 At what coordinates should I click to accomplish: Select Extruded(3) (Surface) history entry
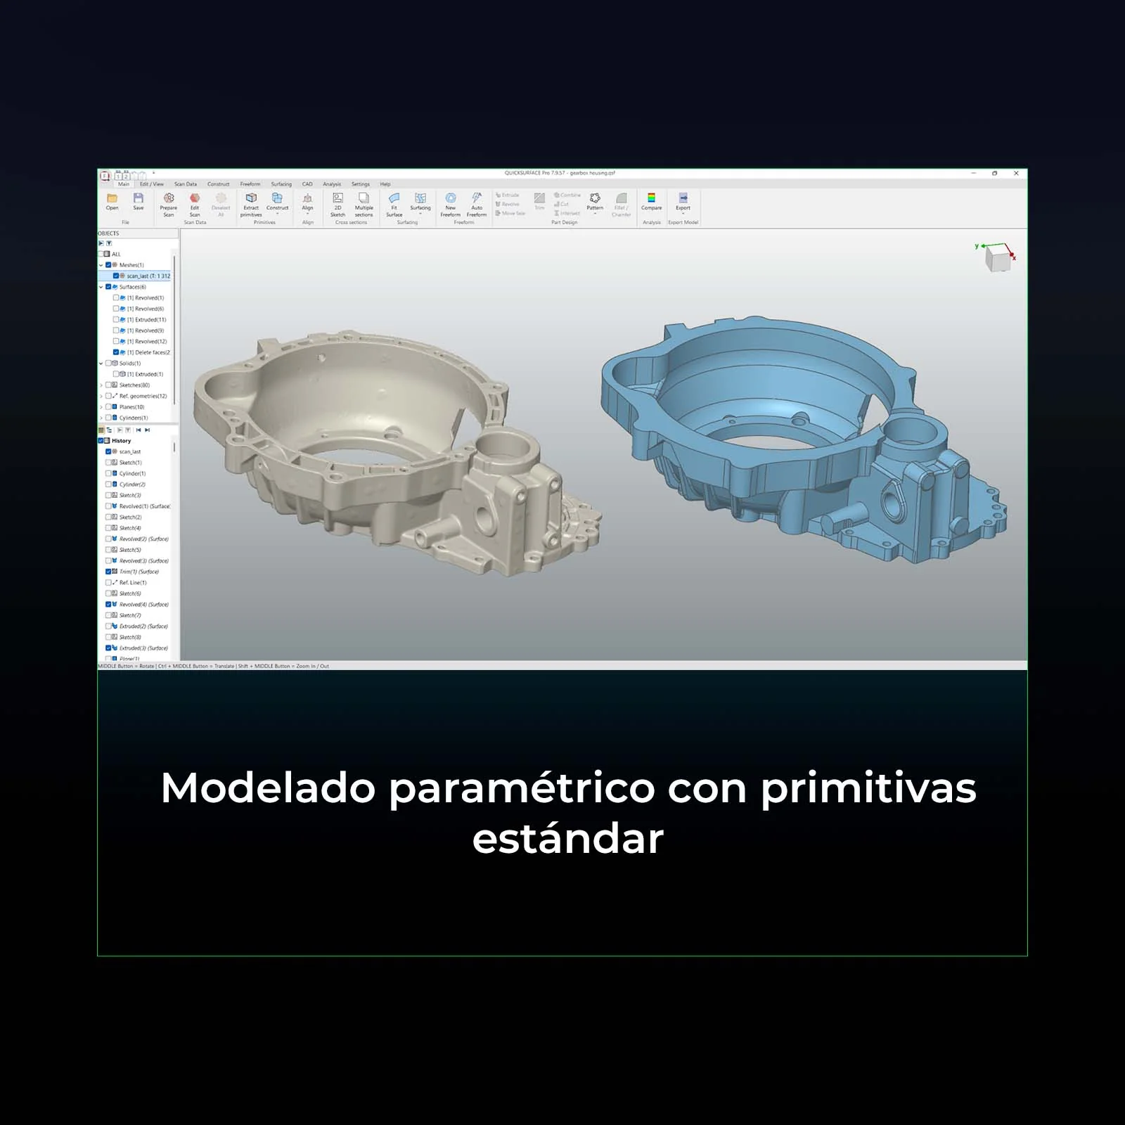tap(143, 648)
